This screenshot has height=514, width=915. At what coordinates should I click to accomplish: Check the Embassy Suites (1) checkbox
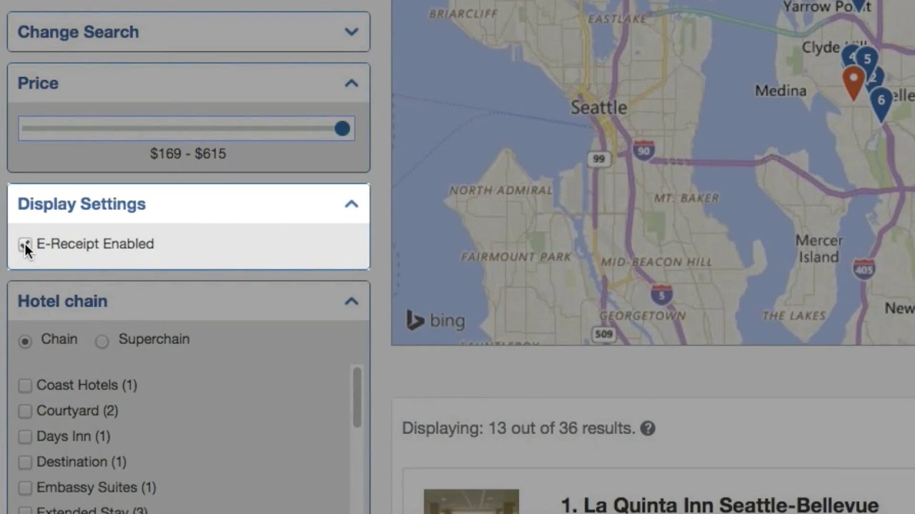pyautogui.click(x=25, y=488)
